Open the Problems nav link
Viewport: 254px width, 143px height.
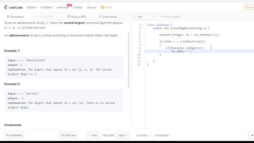pyautogui.click(x=46, y=8)
